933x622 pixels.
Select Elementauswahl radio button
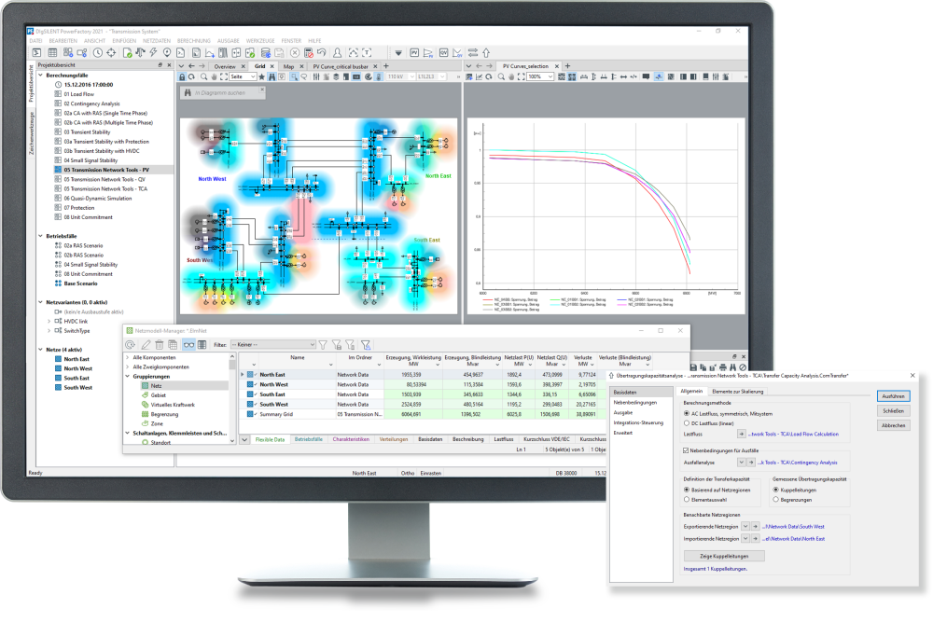[x=687, y=500]
